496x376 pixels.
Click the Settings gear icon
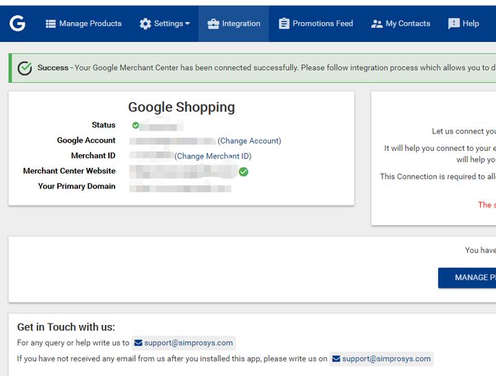pyautogui.click(x=145, y=23)
